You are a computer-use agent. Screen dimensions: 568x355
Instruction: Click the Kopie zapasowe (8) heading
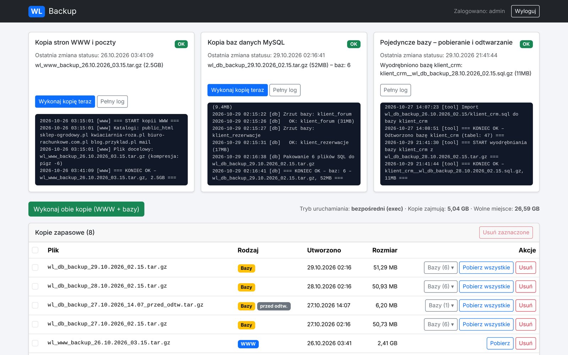[x=65, y=233]
